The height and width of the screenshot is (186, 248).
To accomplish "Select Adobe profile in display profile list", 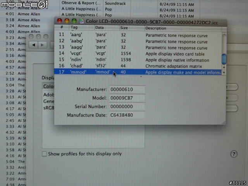I will (48, 95).
